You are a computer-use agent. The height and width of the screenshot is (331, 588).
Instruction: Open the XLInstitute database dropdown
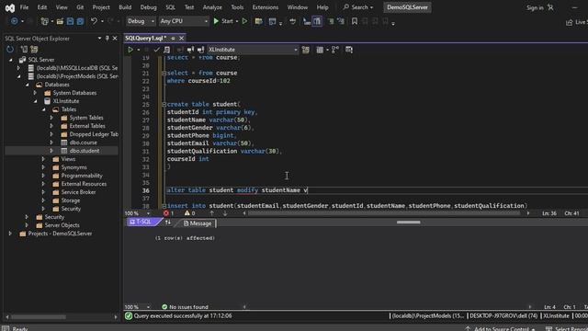[253, 50]
